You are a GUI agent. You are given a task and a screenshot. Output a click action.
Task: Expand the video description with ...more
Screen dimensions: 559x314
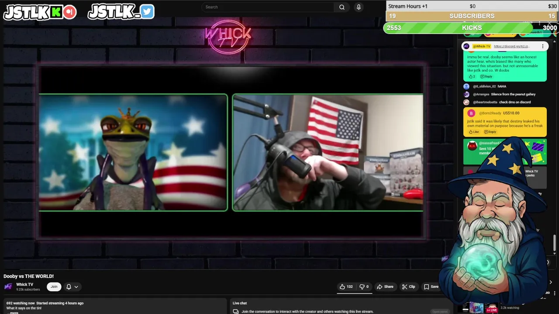point(14,312)
